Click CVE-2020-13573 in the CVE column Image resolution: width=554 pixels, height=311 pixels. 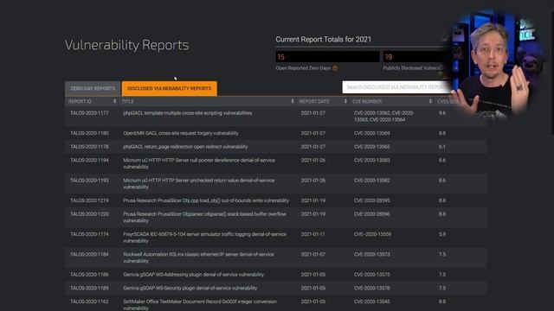[x=371, y=254]
